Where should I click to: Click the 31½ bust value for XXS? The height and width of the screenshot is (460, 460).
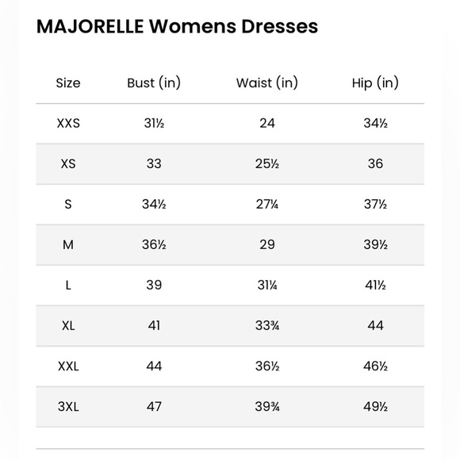[x=154, y=123]
